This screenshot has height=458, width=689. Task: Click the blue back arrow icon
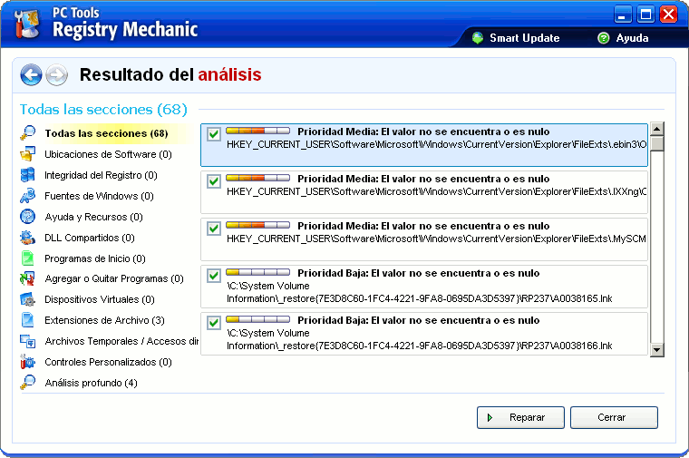click(x=31, y=75)
